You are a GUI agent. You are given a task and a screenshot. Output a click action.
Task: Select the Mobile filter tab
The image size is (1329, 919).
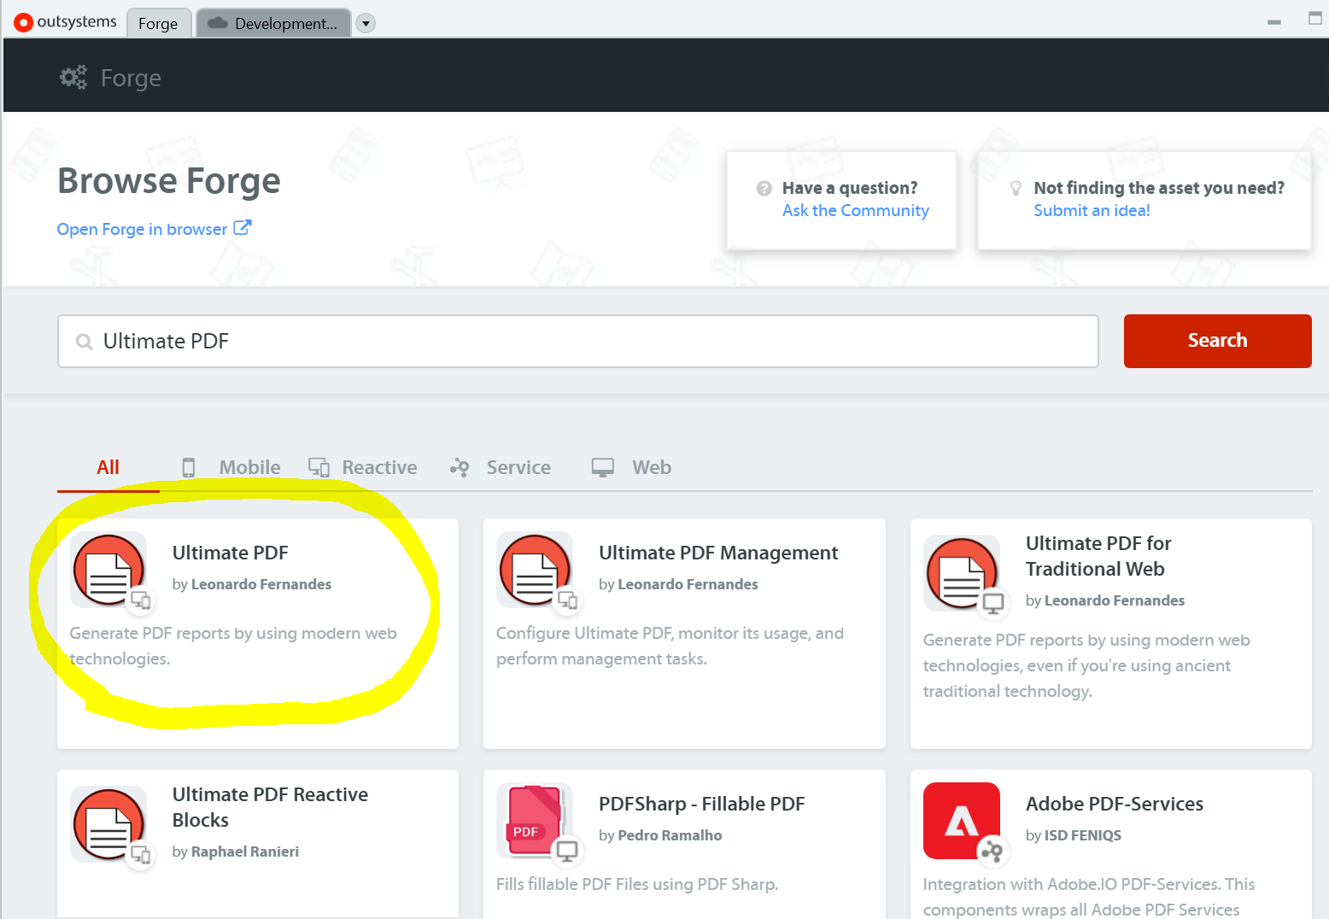(x=231, y=467)
